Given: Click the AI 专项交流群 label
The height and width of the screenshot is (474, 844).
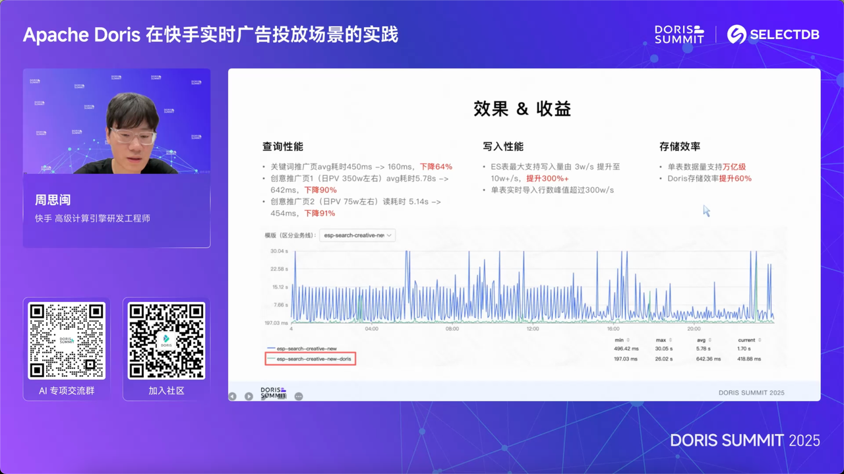Looking at the screenshot, I should [x=67, y=390].
